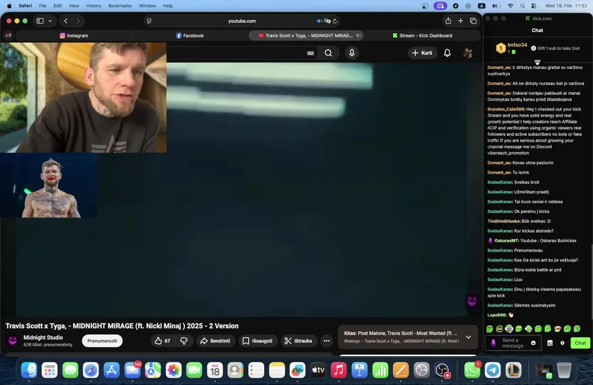Subscribe with the Prenumeruoti button
593x385 pixels.
[102, 341]
